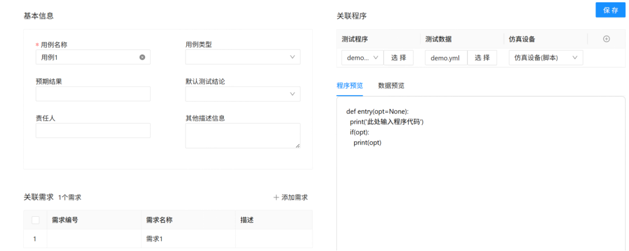629x251 pixels.
Task: Click the code line def entry(opt=None):
Action: point(377,112)
